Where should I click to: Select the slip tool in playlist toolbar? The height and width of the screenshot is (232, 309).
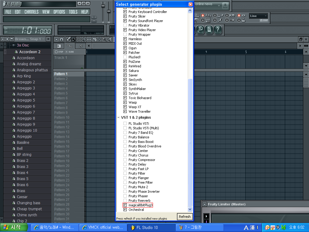89,39
